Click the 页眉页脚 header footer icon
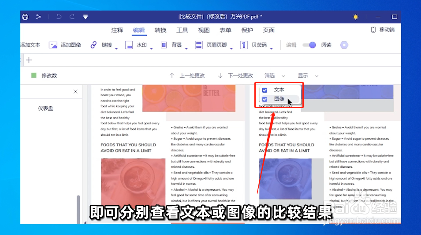 pos(199,45)
